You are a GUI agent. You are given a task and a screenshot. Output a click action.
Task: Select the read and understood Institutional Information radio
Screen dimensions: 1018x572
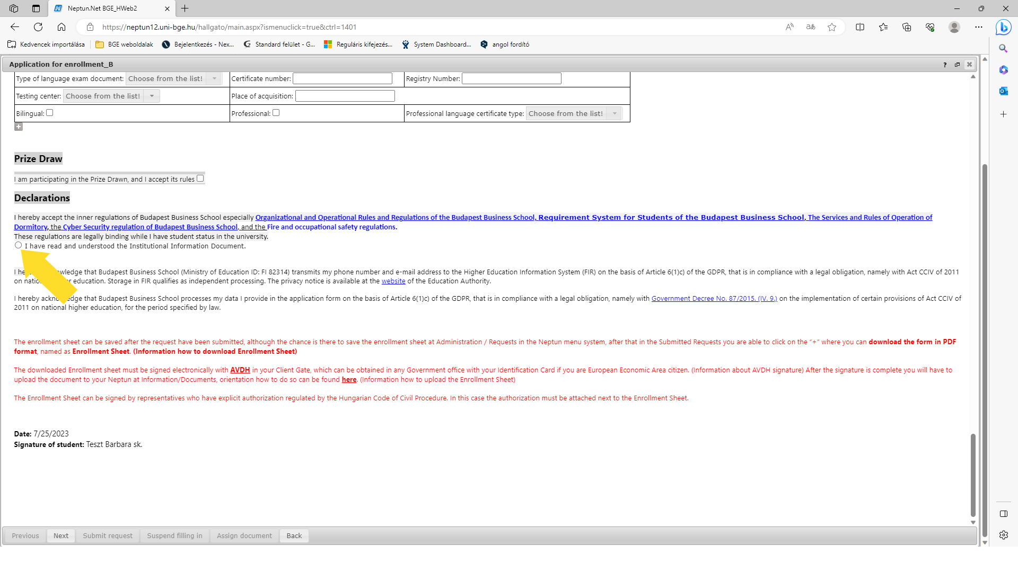(19, 245)
